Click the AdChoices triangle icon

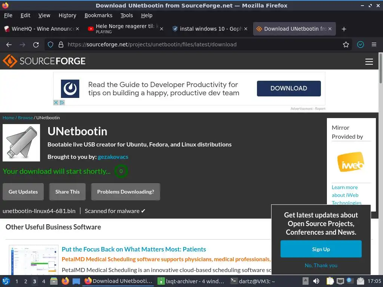(62, 102)
